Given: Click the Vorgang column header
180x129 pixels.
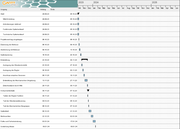Looking at the screenshot, I should click(x=4, y=10).
